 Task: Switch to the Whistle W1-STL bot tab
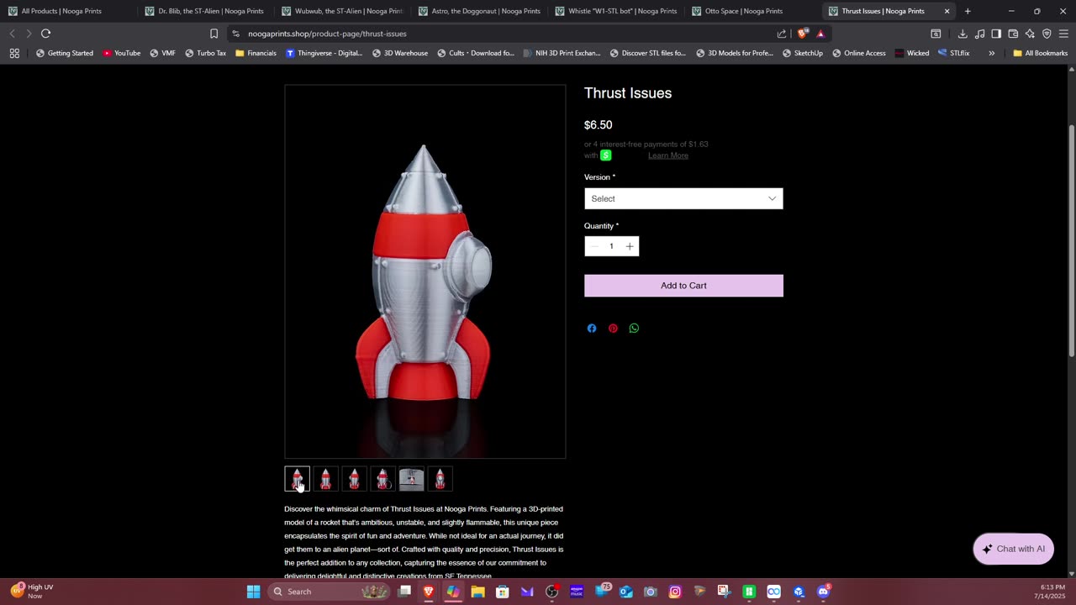point(615,11)
